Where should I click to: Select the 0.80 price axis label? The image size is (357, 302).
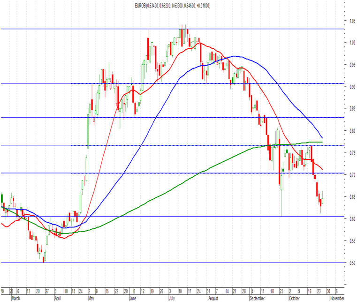[352, 131]
